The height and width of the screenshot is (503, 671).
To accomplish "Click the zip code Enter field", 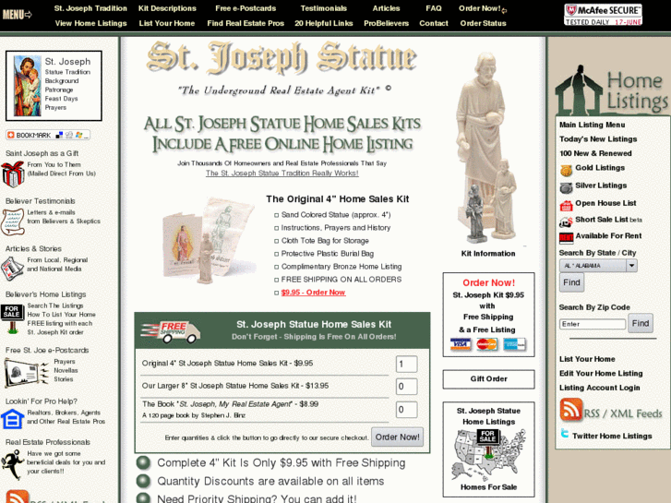I will click(593, 324).
